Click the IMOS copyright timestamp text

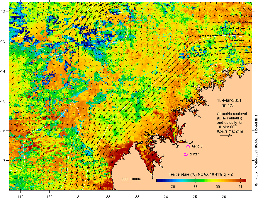click(x=256, y=150)
